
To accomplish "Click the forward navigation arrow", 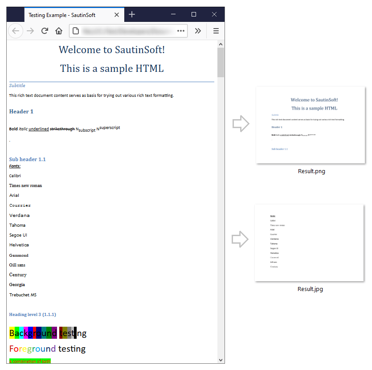I will coord(29,31).
